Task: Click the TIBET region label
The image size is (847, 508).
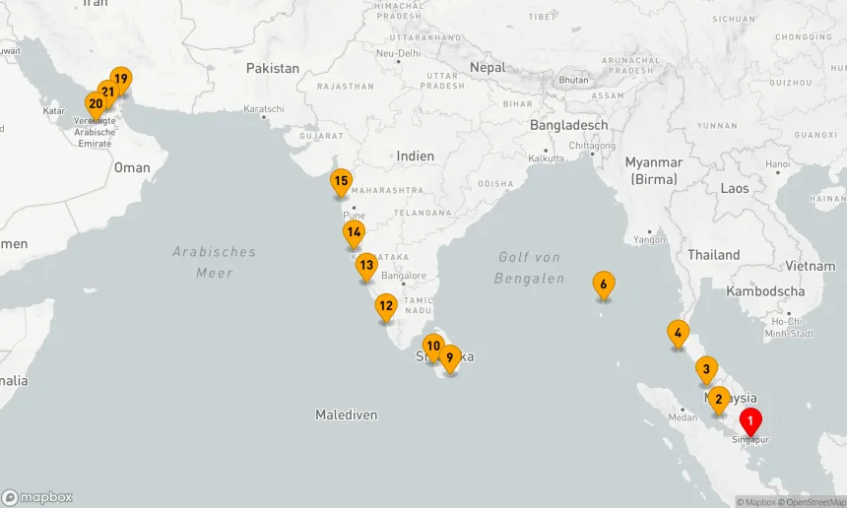Action: (x=543, y=17)
